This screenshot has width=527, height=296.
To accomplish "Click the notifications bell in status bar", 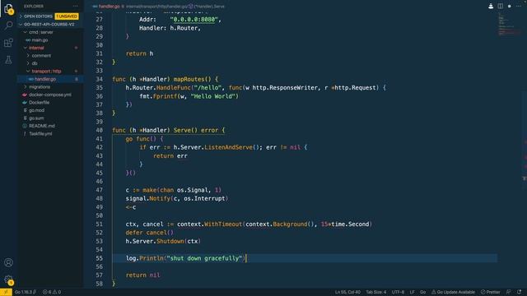I will pyautogui.click(x=520, y=292).
